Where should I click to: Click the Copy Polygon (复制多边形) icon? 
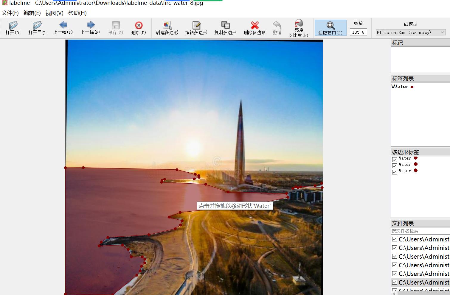[225, 28]
